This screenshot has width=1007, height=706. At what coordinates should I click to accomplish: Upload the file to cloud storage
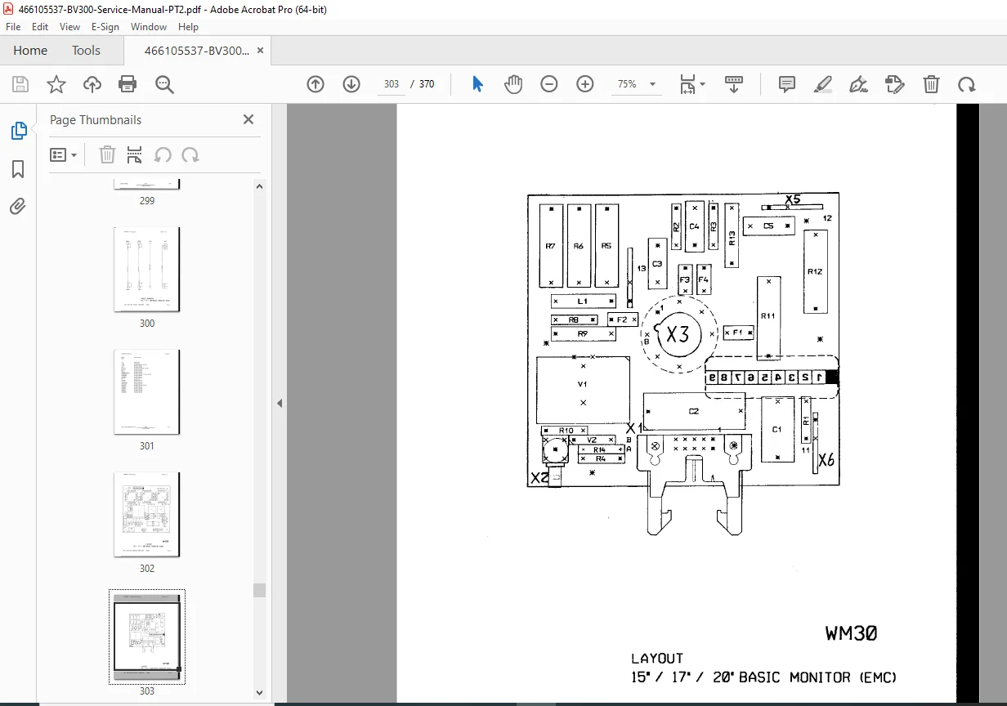[x=92, y=84]
